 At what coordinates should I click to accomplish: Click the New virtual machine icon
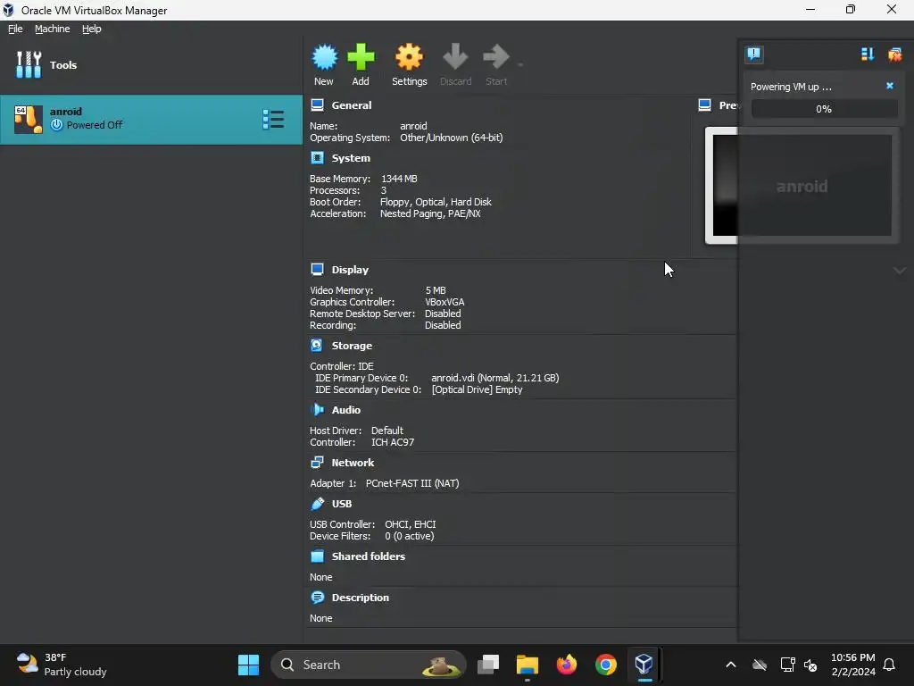pyautogui.click(x=324, y=57)
